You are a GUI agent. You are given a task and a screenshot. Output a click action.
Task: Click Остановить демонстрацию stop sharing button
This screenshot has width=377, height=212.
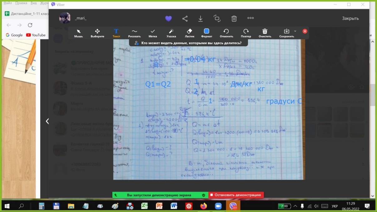(x=236, y=195)
